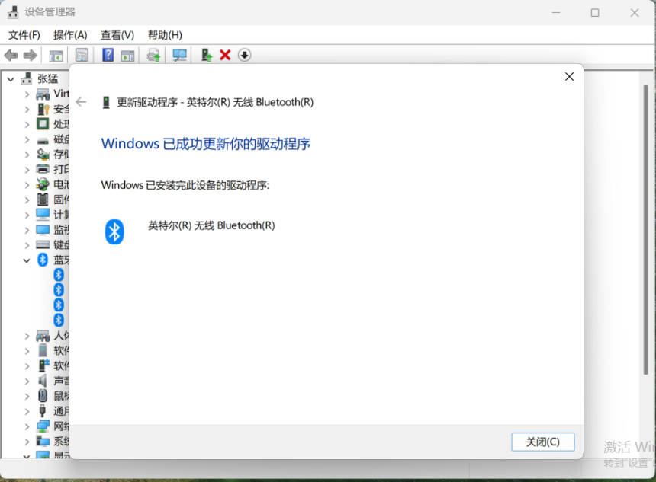Screen dimensions: 656x482
Task: Click the update device driver toolbar icon
Action: point(153,55)
